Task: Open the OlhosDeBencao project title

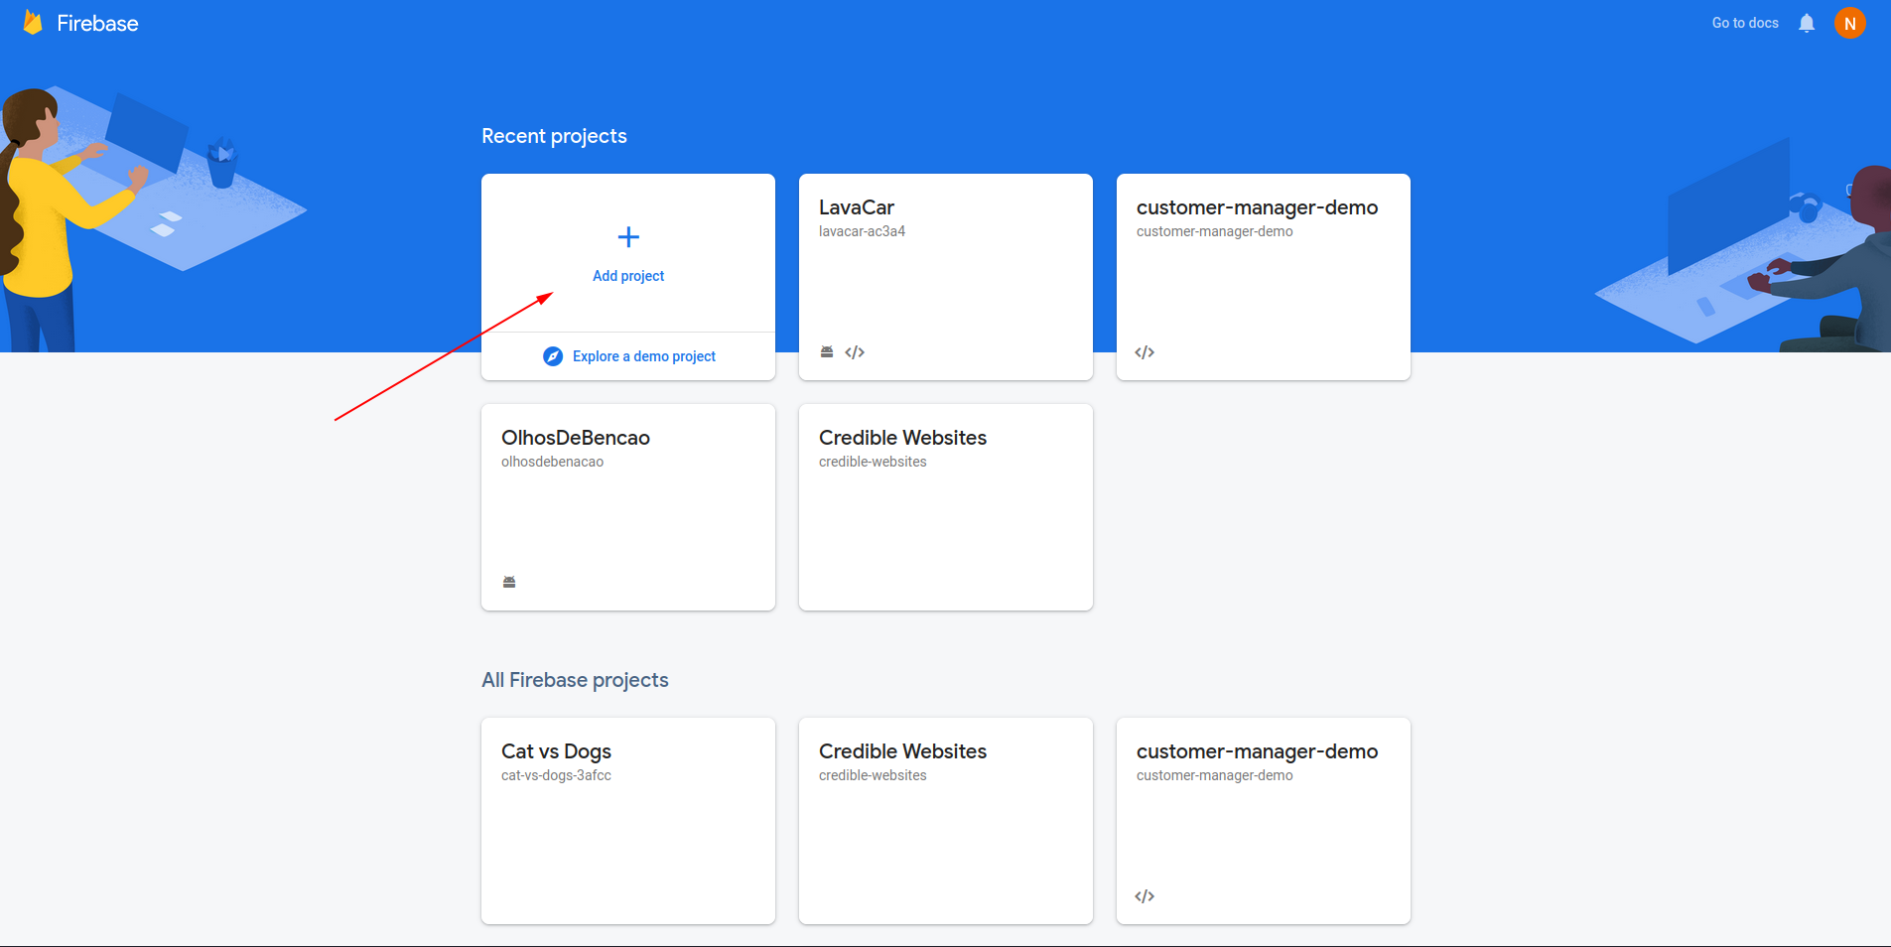Action: 576,438
